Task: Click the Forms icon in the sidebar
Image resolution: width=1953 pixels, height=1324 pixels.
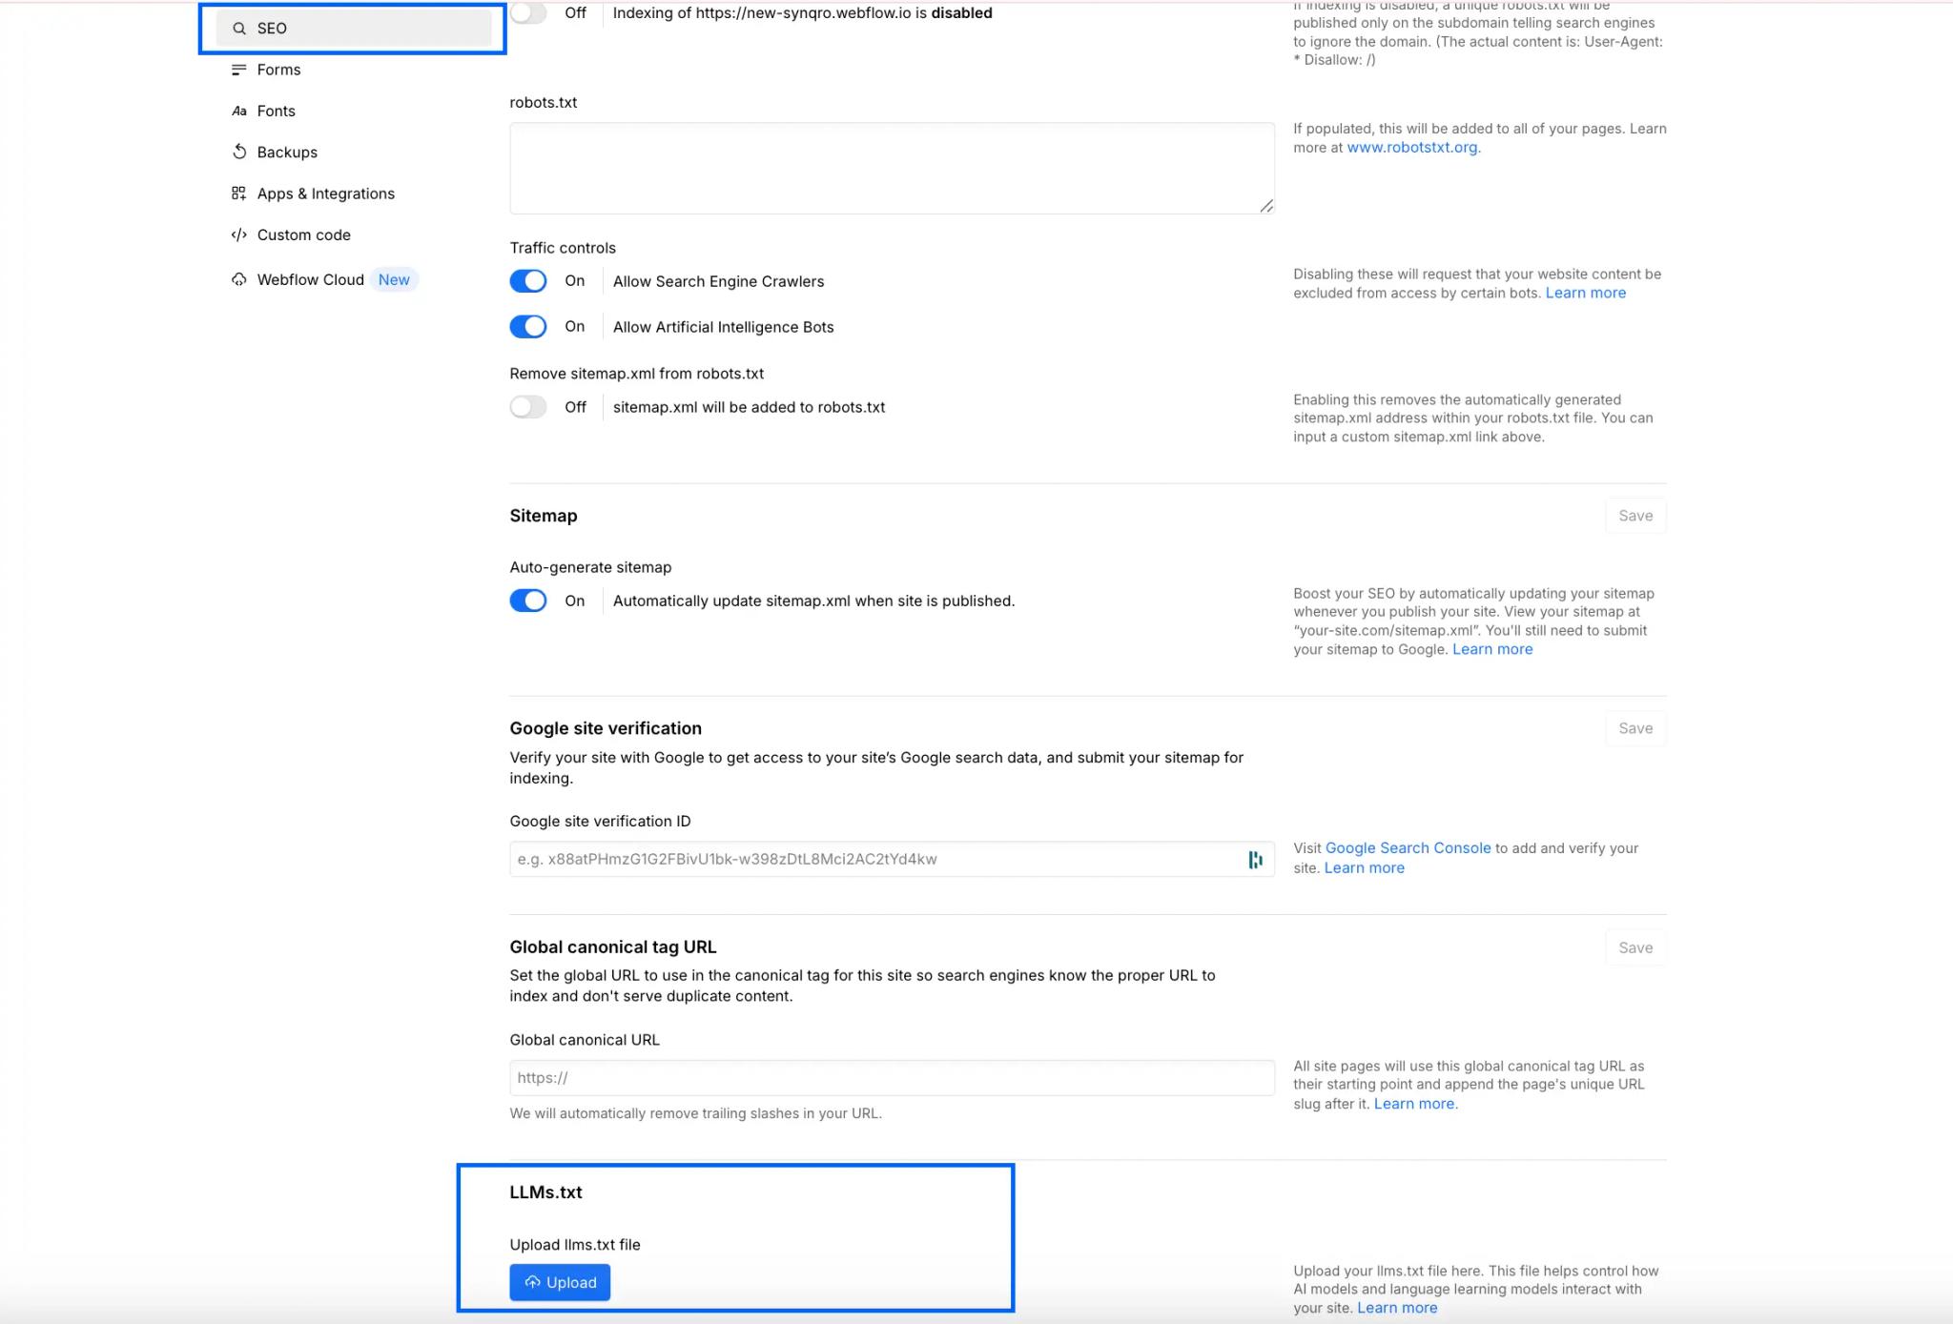Action: [x=239, y=70]
